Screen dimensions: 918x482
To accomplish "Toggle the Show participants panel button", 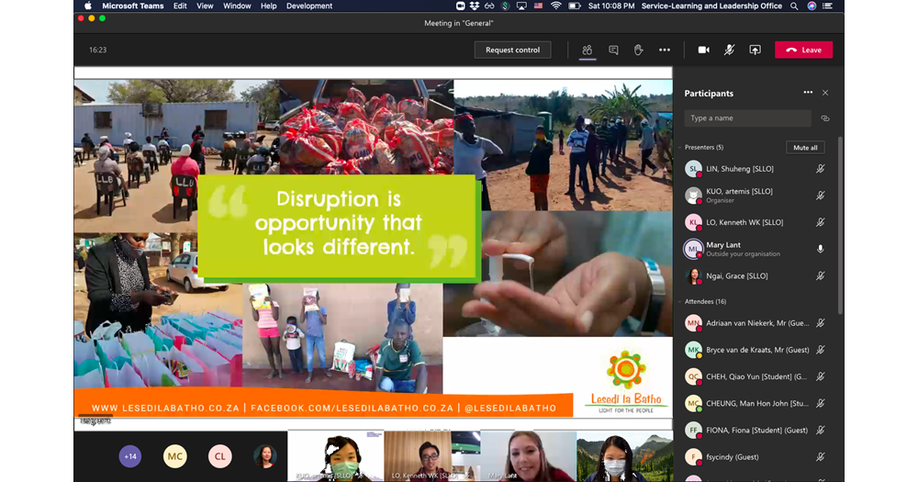I will (588, 50).
